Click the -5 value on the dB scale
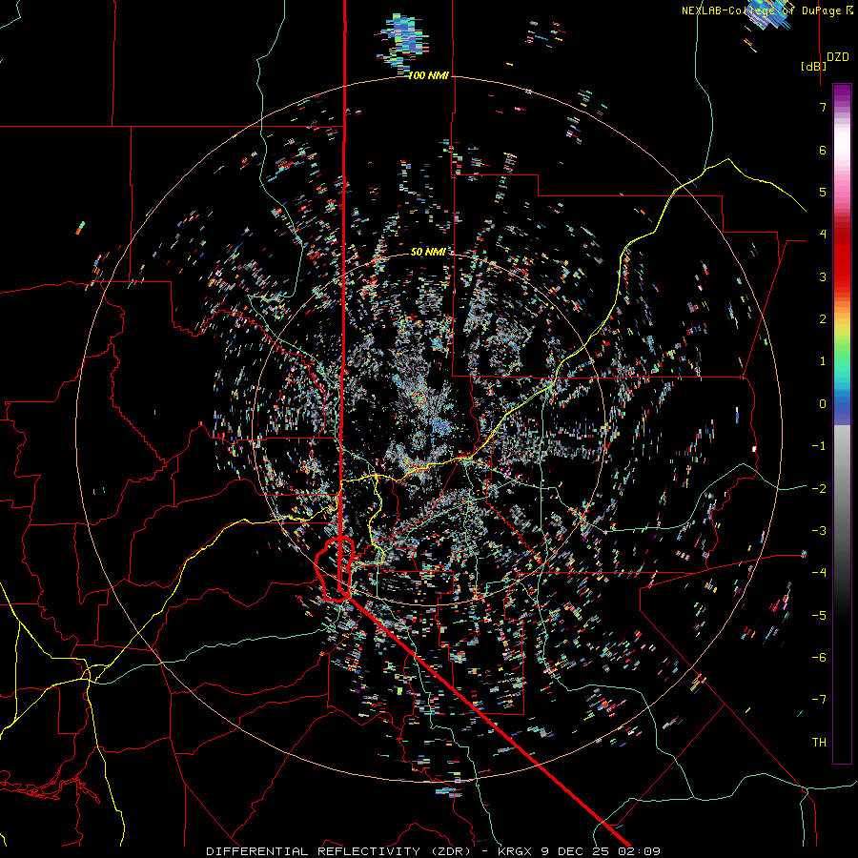Image resolution: width=858 pixels, height=858 pixels. pos(819,616)
